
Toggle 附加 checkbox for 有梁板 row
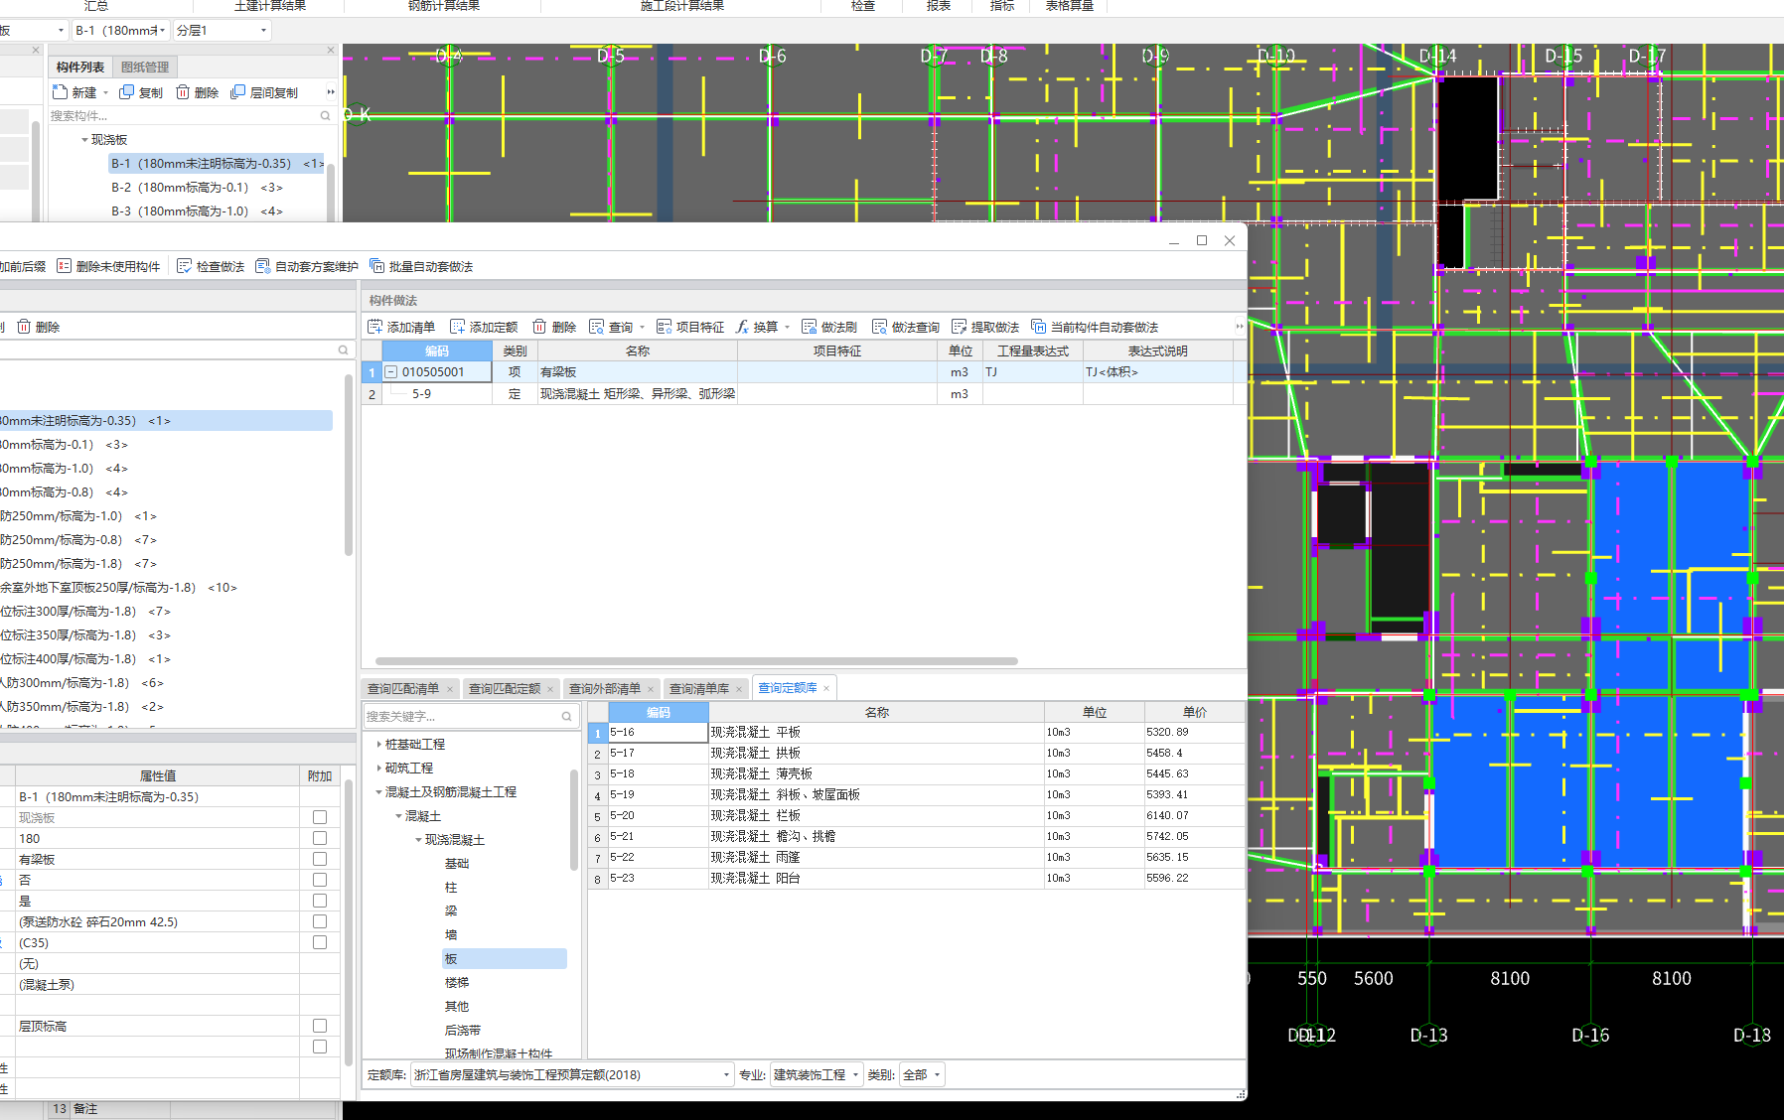[x=320, y=859]
